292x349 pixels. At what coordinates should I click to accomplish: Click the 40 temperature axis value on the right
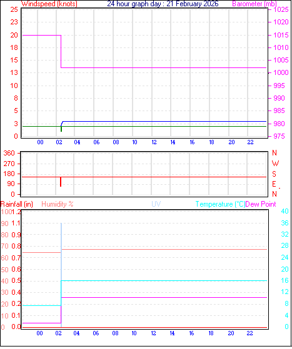tap(285, 211)
